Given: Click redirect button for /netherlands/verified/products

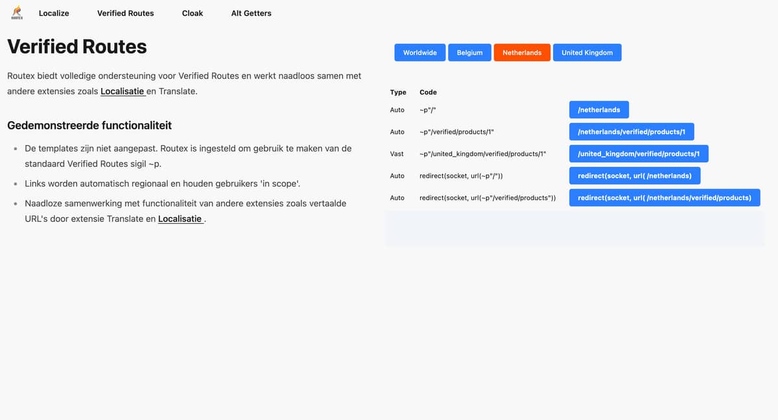Looking at the screenshot, I should pyautogui.click(x=664, y=198).
